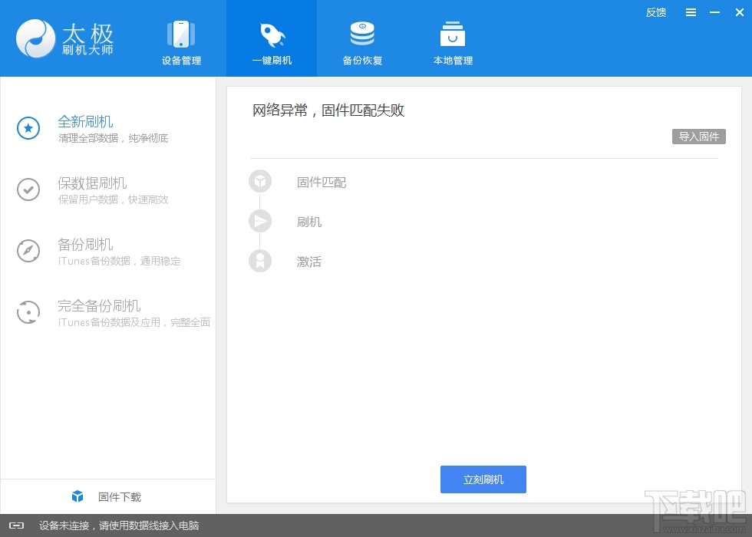The image size is (752, 537).
Task: Select 备份刷机 compass icon
Action: click(x=28, y=251)
